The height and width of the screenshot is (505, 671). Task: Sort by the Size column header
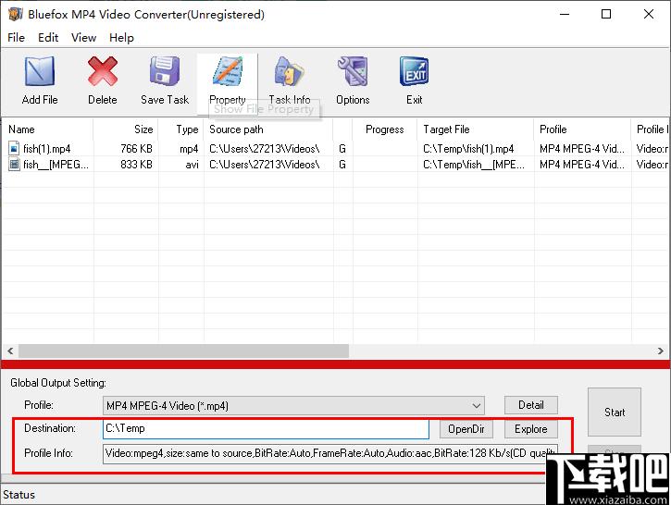pyautogui.click(x=126, y=129)
